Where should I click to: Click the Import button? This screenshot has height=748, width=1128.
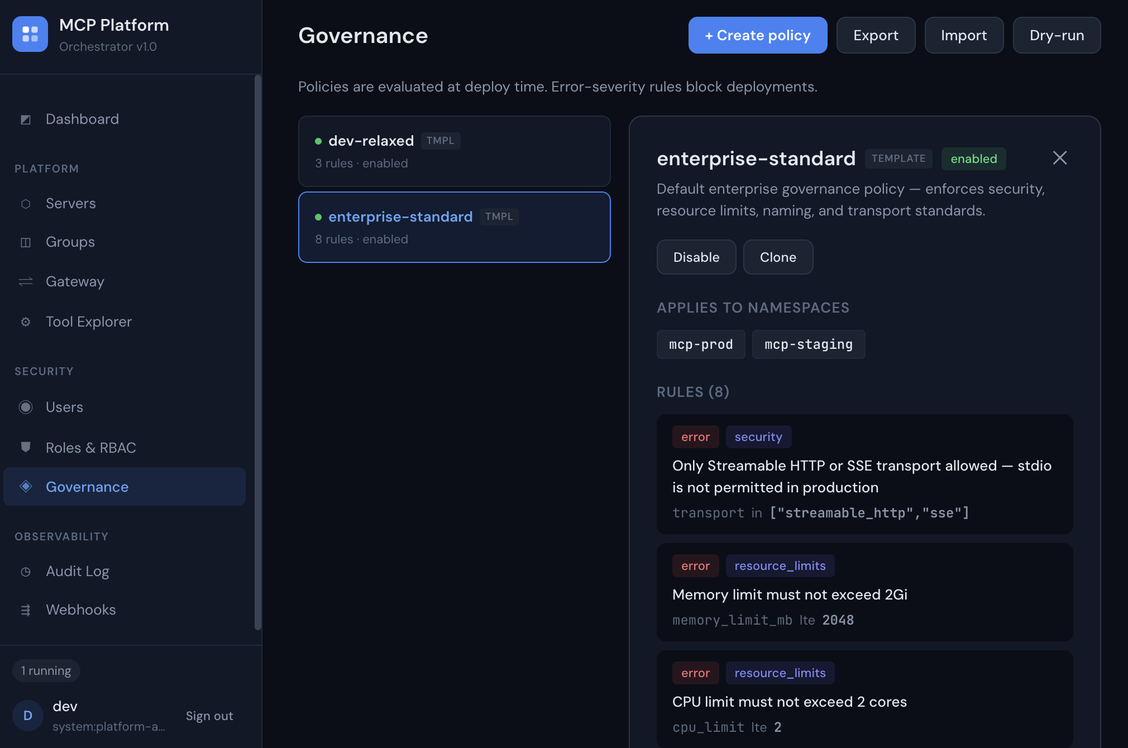(x=964, y=35)
